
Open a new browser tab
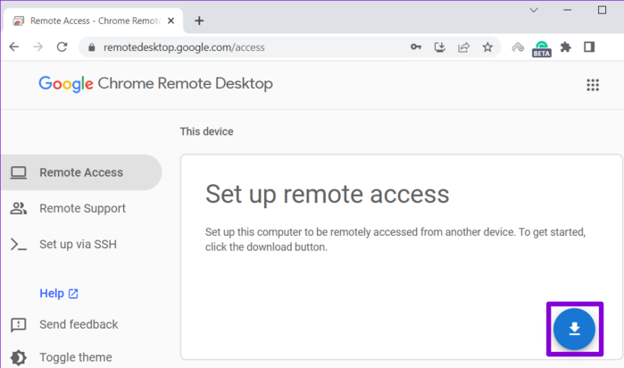199,21
